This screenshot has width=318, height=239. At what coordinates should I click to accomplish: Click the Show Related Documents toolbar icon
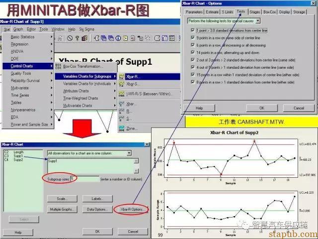click(140, 38)
